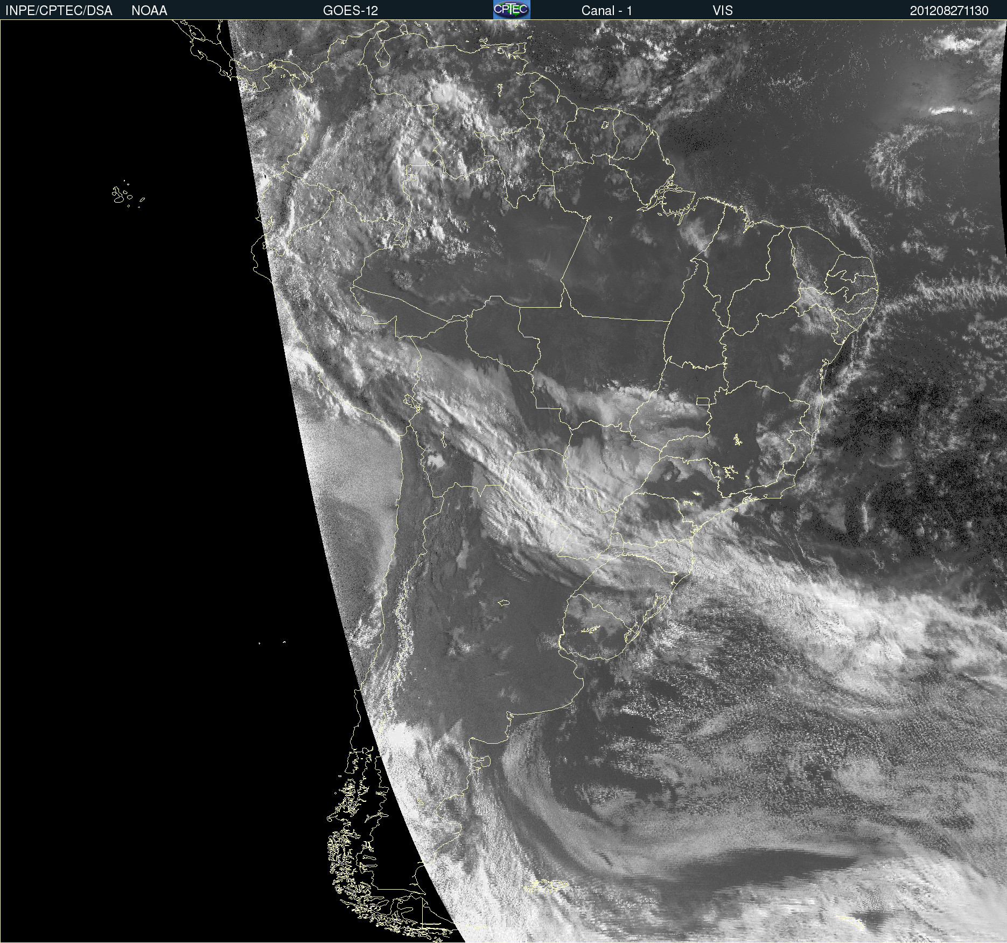1007x943 pixels.
Task: Click the timestamp 201208271130
Action: [x=949, y=11]
